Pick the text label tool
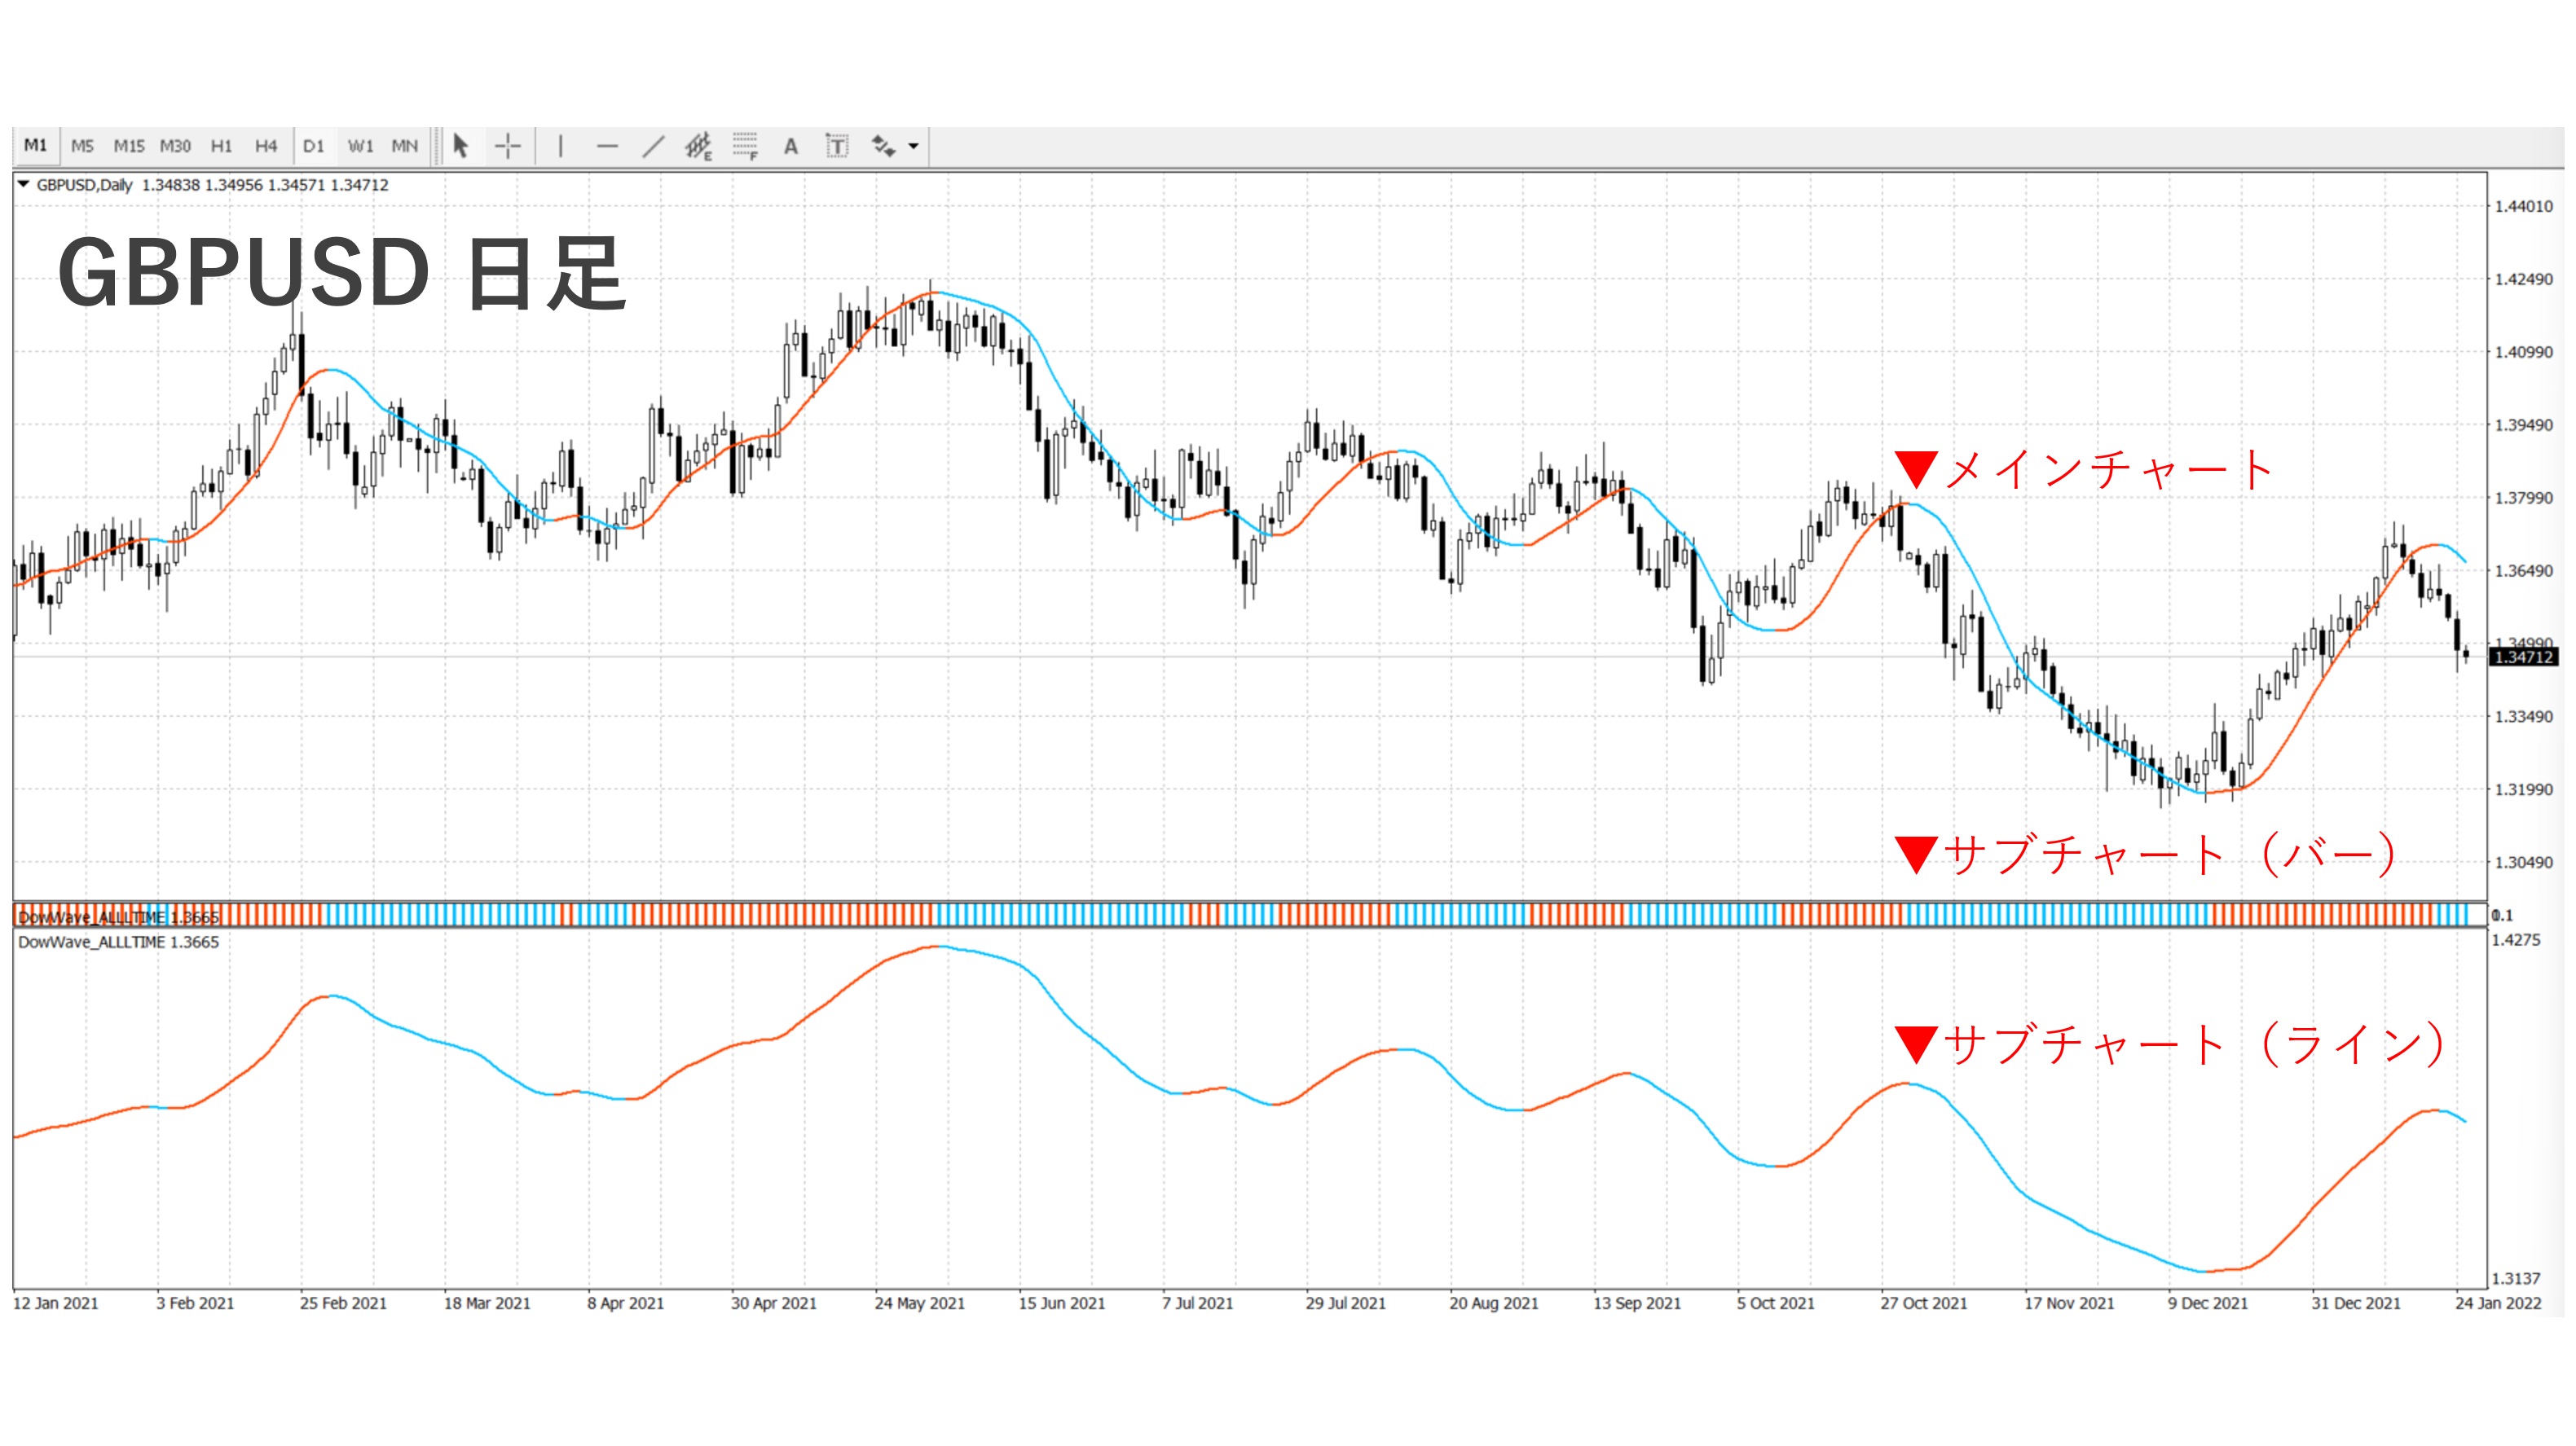 pos(837,146)
